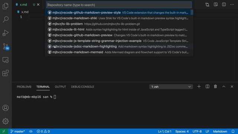Screen dimensions: 238x134
Task: Click the Open Changes icon in editor toolbar
Action: tap(208, 4)
